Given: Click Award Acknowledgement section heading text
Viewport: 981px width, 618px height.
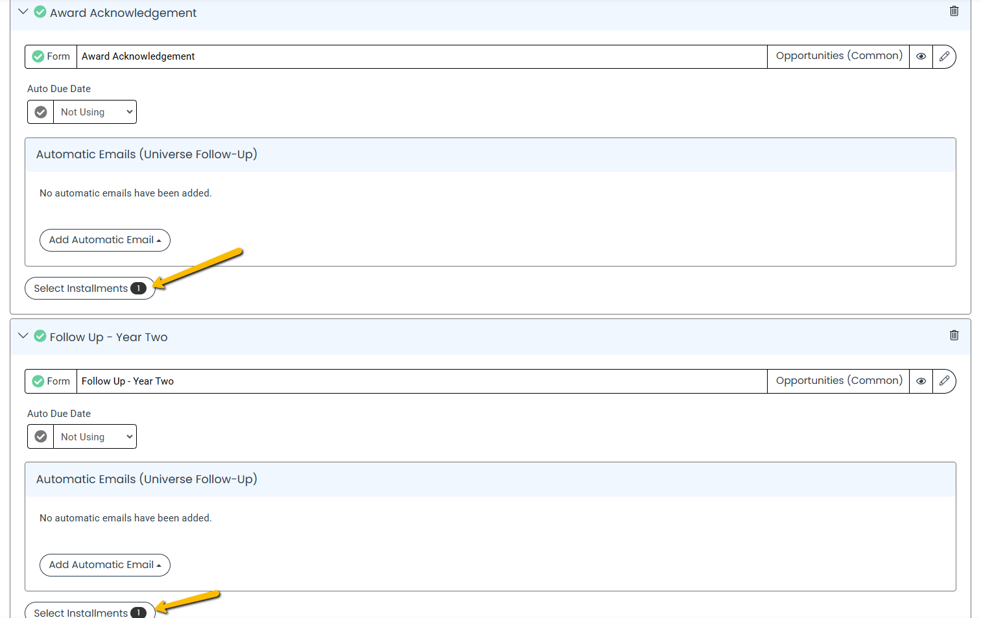Looking at the screenshot, I should (x=123, y=13).
